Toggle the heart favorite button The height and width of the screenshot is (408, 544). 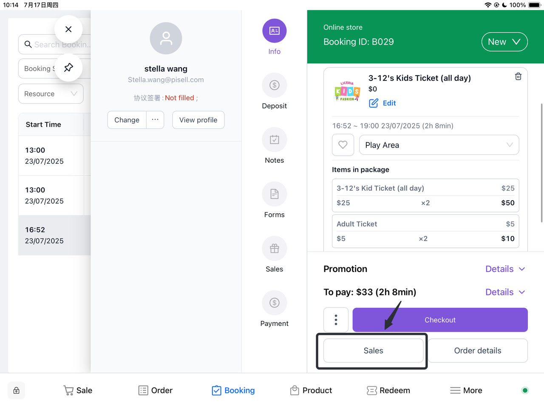coord(343,145)
